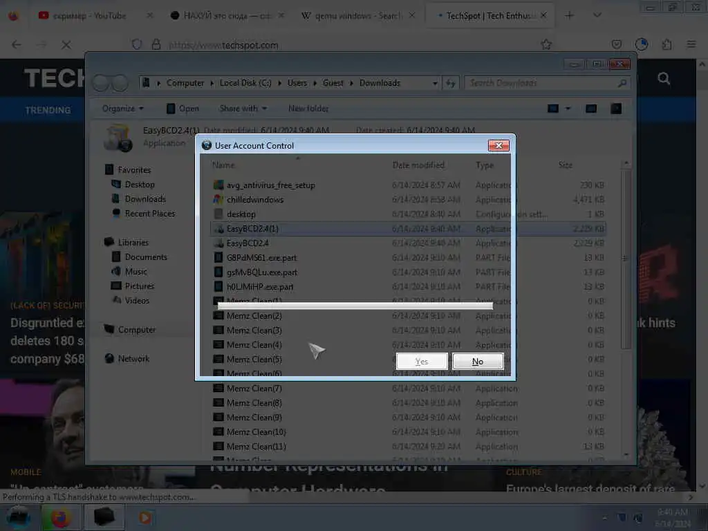Click No in User Account Control dialog
The height and width of the screenshot is (531, 708).
(x=477, y=361)
